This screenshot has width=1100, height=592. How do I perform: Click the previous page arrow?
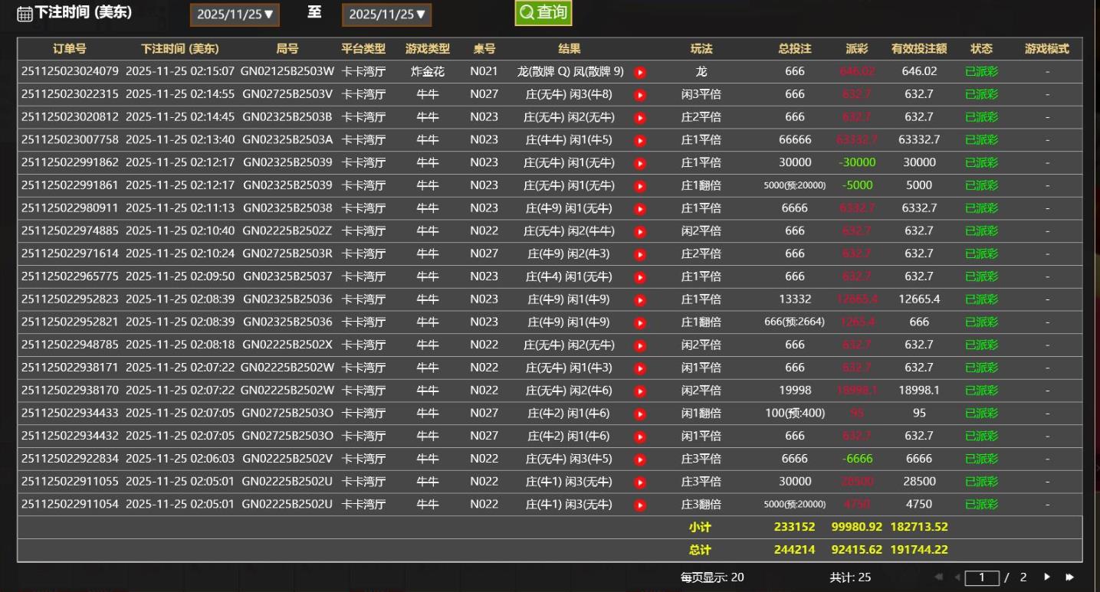956,577
